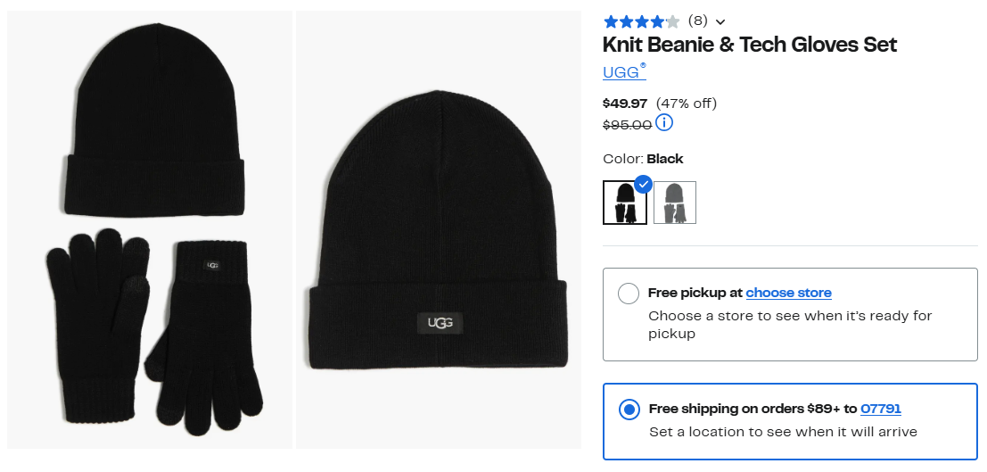Click the "choose store" link

(x=788, y=293)
